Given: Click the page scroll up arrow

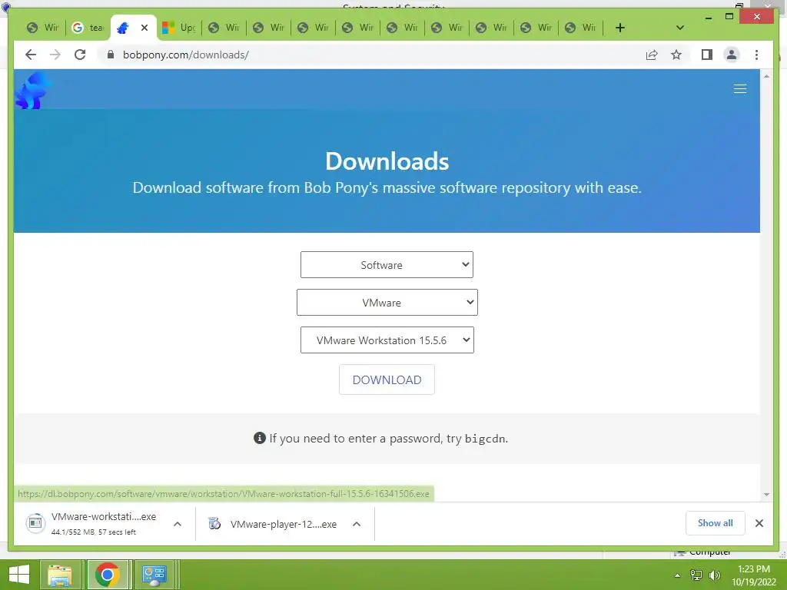Looking at the screenshot, I should point(766,76).
